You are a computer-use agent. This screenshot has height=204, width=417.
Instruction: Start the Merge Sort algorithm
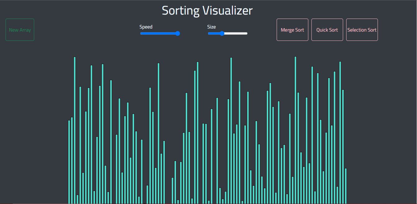(292, 30)
